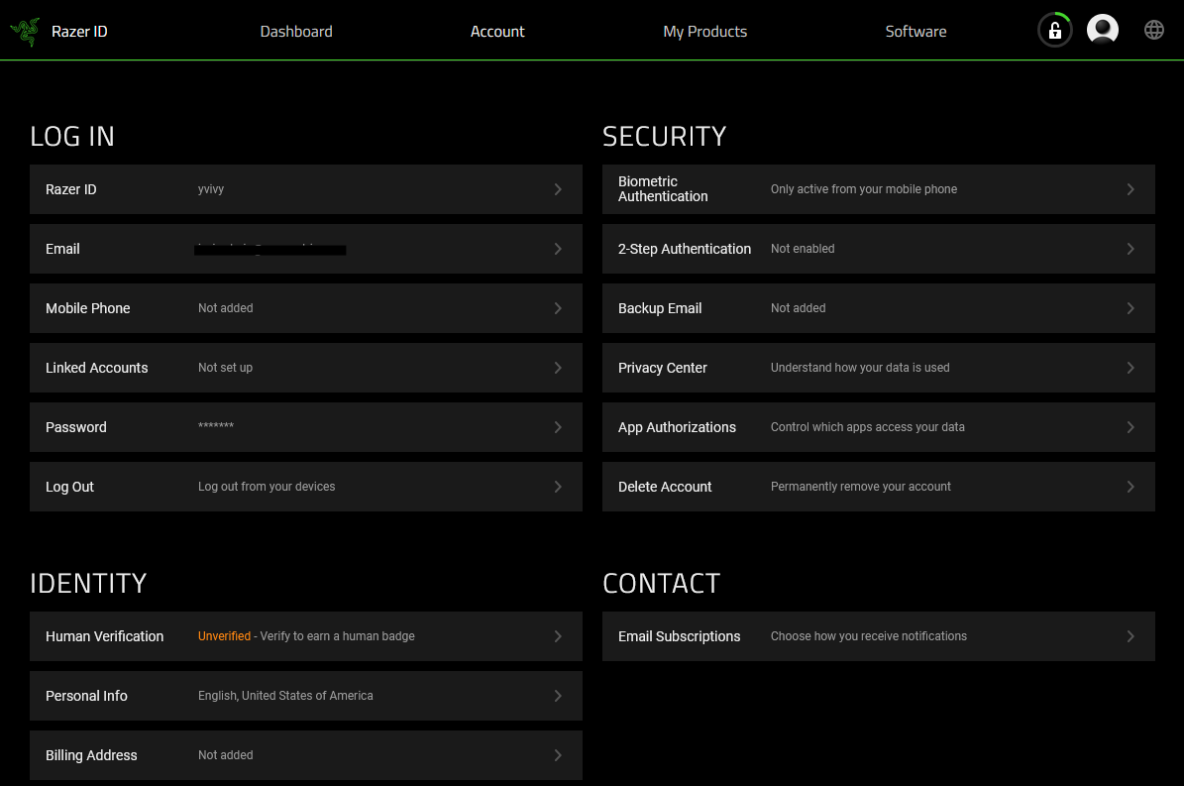This screenshot has height=786, width=1184.
Task: Click the Delete Account arrow
Action: [x=1130, y=487]
